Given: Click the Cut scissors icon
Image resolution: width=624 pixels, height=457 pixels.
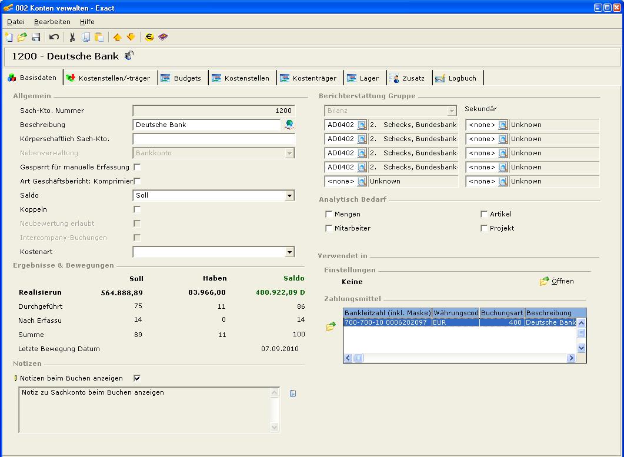Looking at the screenshot, I should [72, 37].
